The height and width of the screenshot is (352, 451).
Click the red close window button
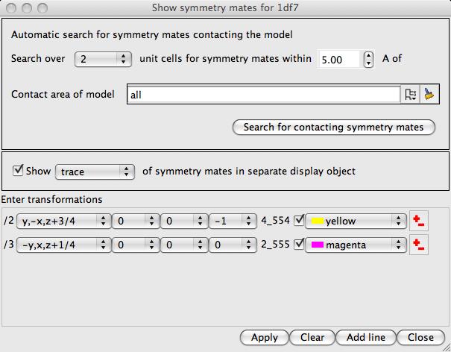pyautogui.click(x=11, y=7)
